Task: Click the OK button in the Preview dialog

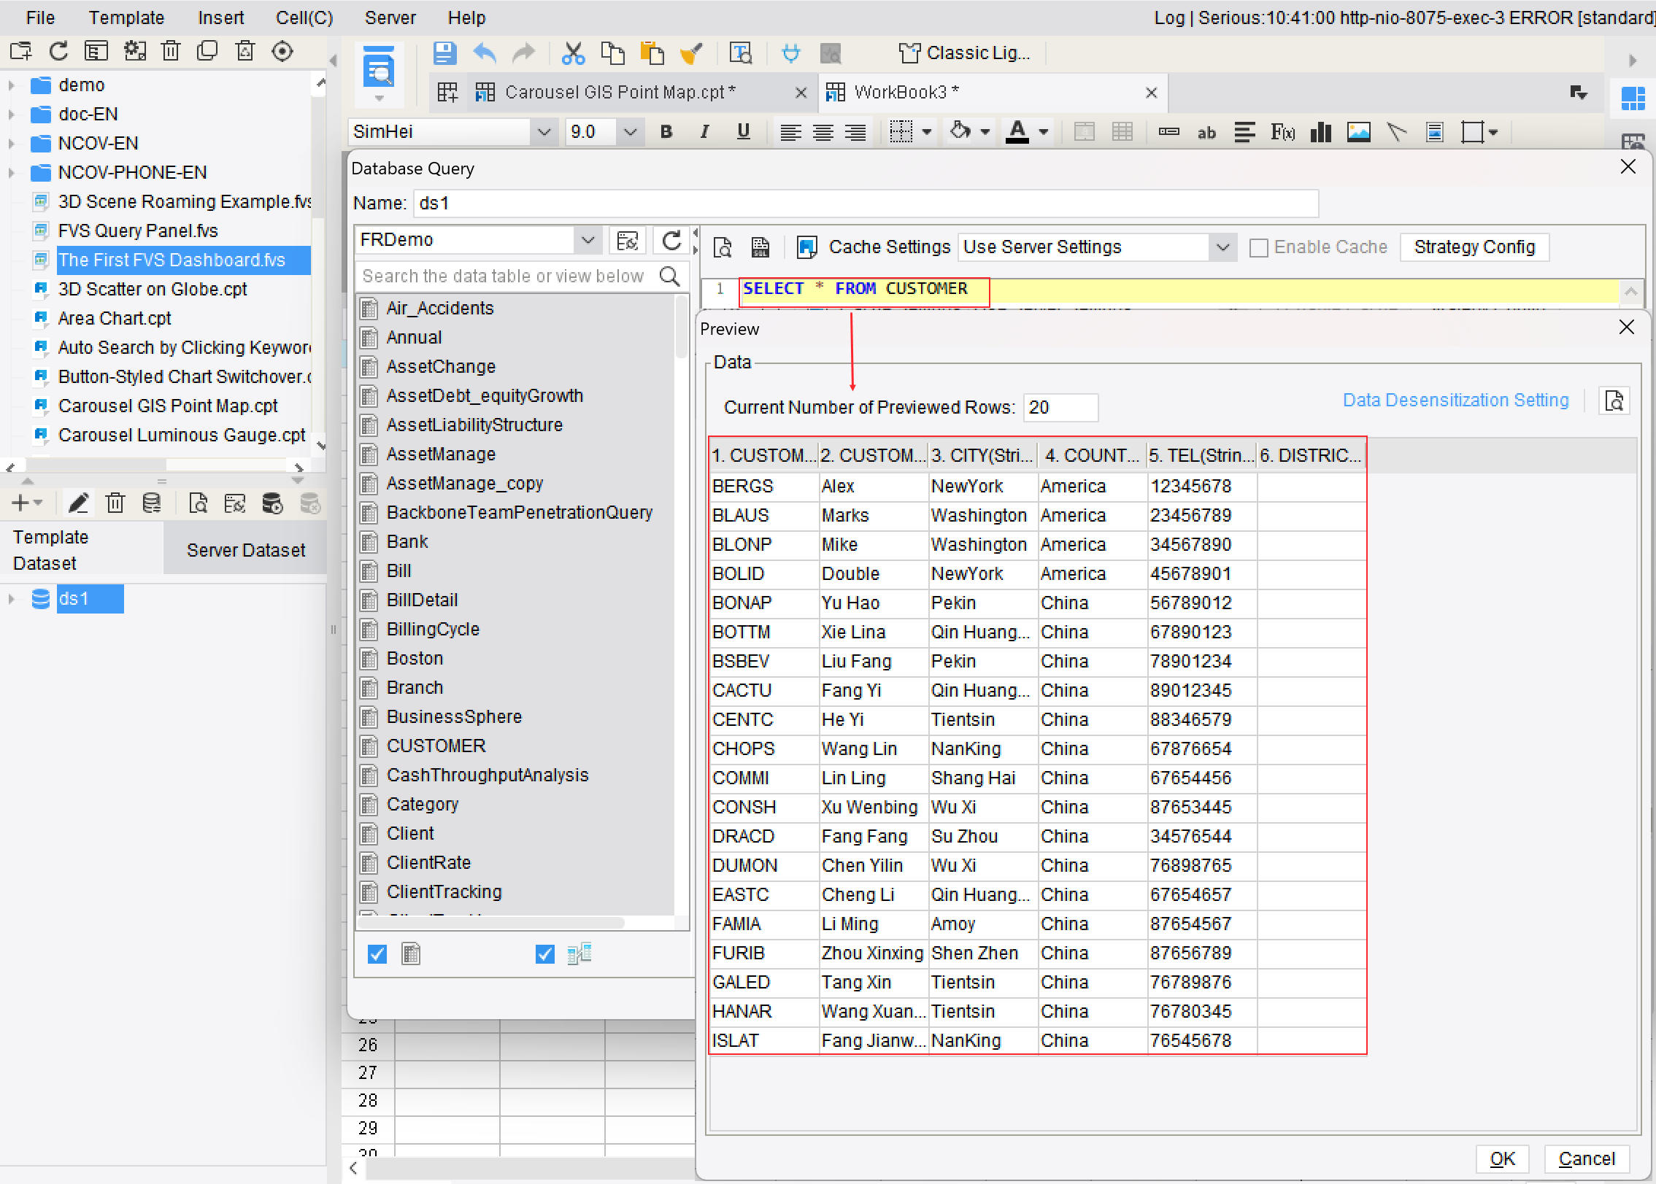Action: click(1503, 1158)
